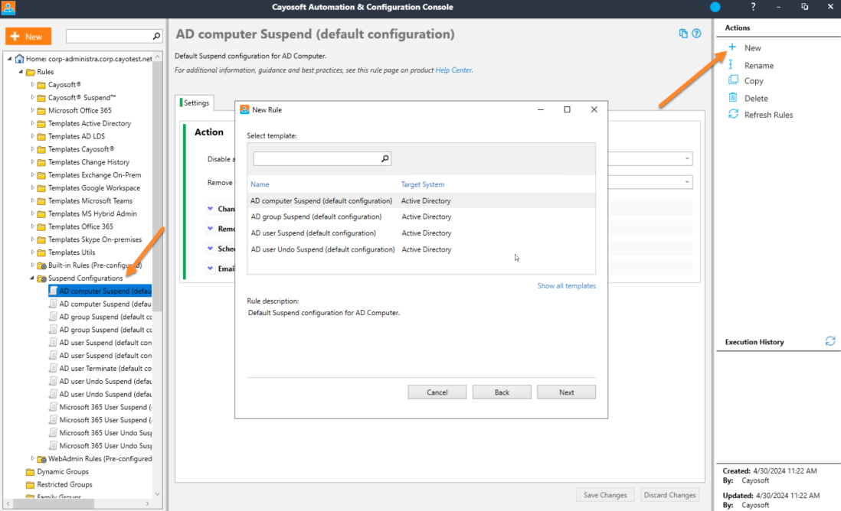841x511 pixels.
Task: Click Refresh Rules in the Actions panel
Action: (x=768, y=115)
